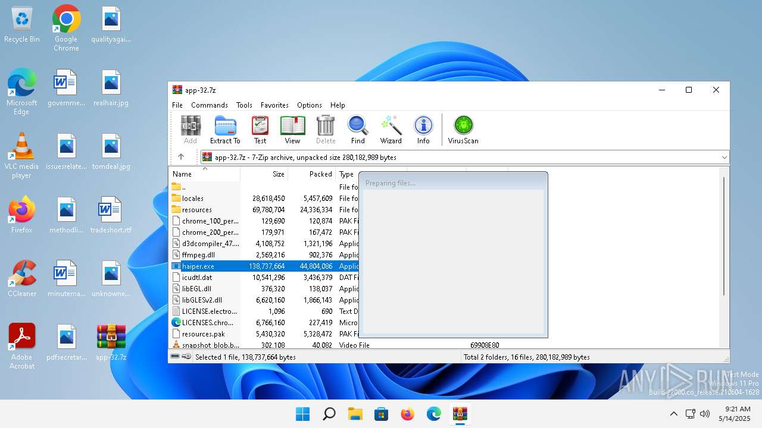Open Adobe Acrobat desktop shortcut
The height and width of the screenshot is (428, 762).
(22, 346)
